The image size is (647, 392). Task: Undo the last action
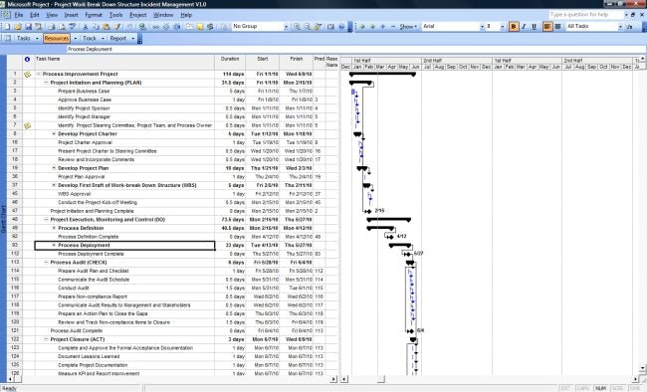[129, 27]
